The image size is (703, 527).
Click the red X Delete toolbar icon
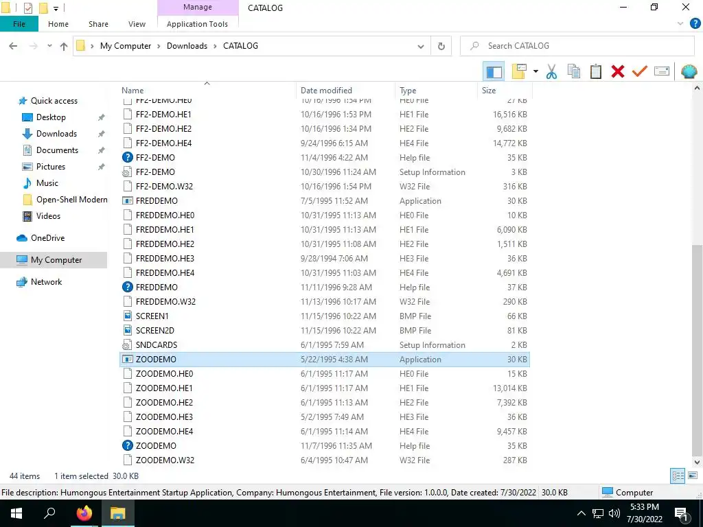point(618,71)
